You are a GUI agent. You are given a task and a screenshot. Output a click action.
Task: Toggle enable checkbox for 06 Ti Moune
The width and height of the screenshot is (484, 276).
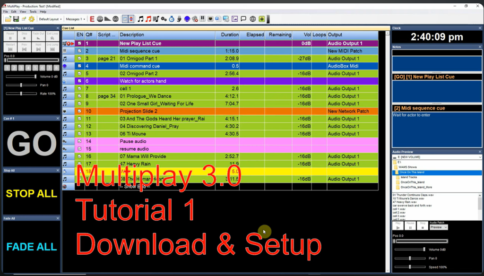coord(79,134)
